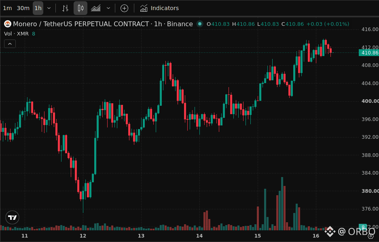Open the timeframe dropdown chevron
This screenshot has width=379, height=242.
49,8
